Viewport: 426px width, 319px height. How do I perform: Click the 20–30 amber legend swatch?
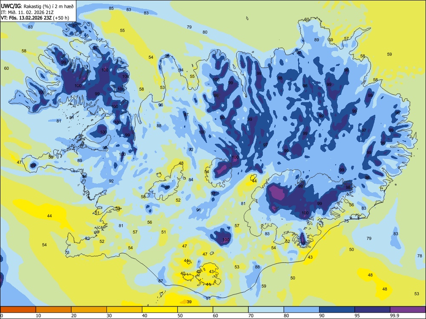point(89,310)
